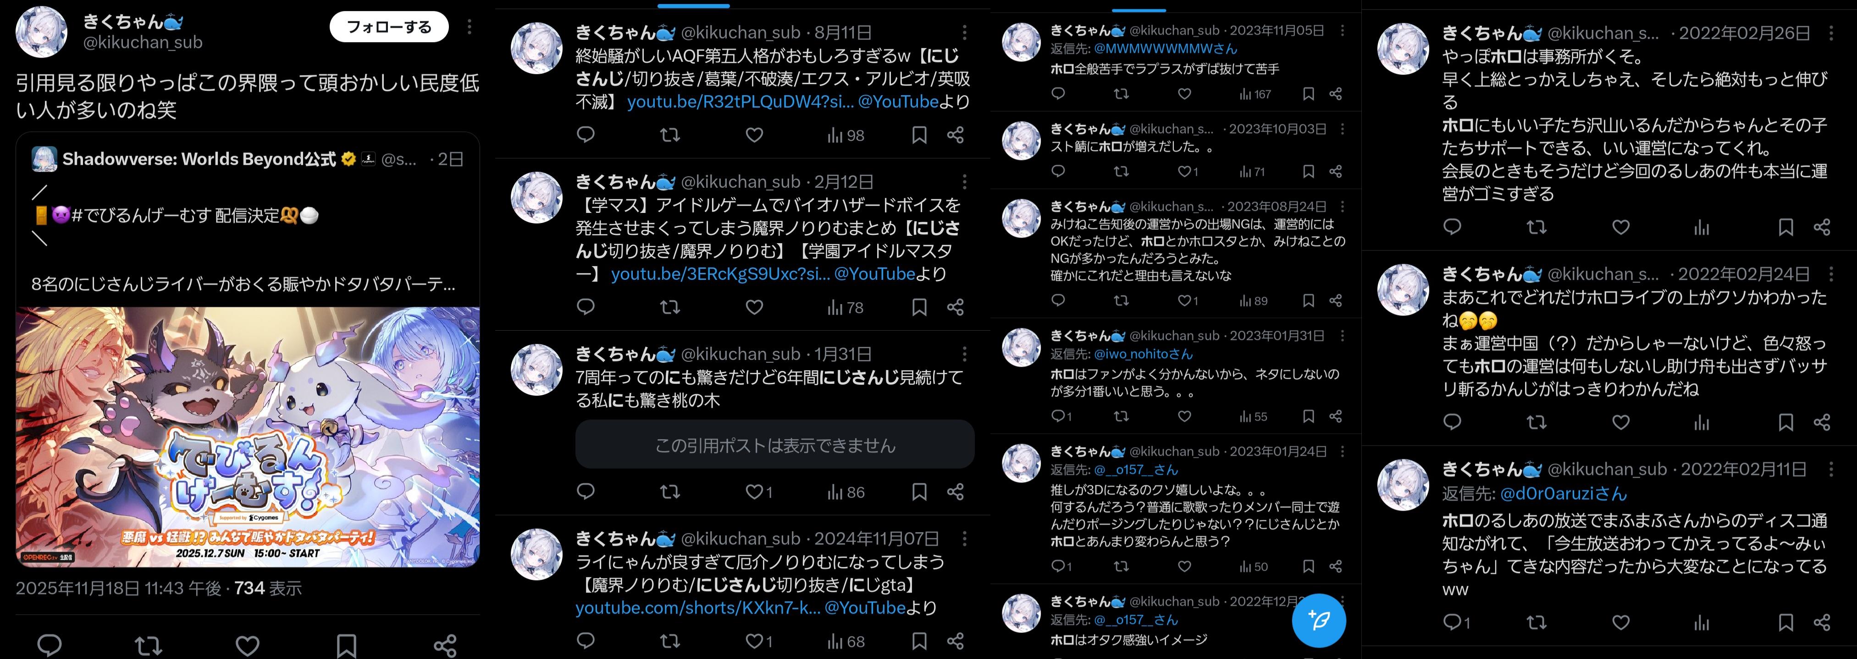
Task: Open more options next to follow button
Action: point(470,27)
